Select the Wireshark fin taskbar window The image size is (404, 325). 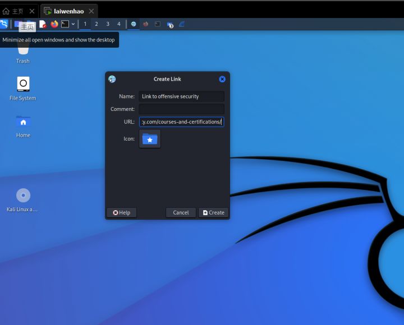point(182,24)
